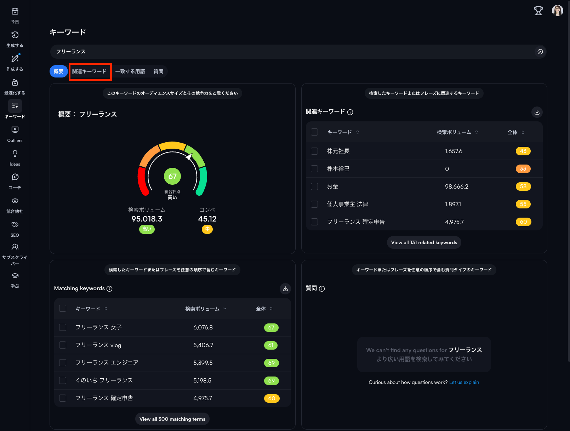Check the フリーランス 女子 row checkbox
570x431 pixels.
coord(63,327)
